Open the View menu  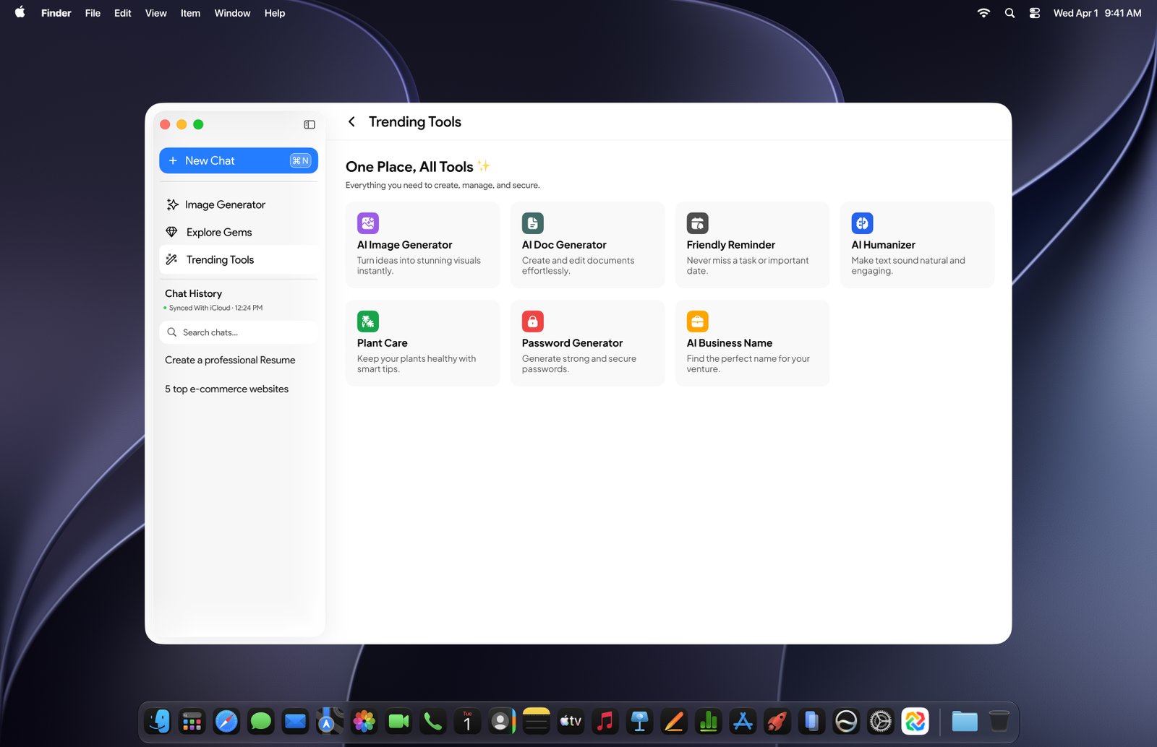(156, 13)
